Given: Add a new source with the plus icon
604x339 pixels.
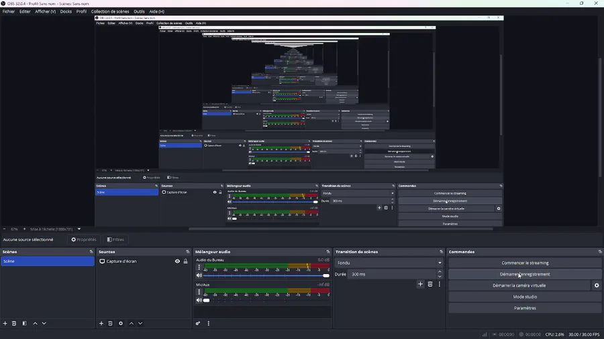Looking at the screenshot, I should [101, 323].
